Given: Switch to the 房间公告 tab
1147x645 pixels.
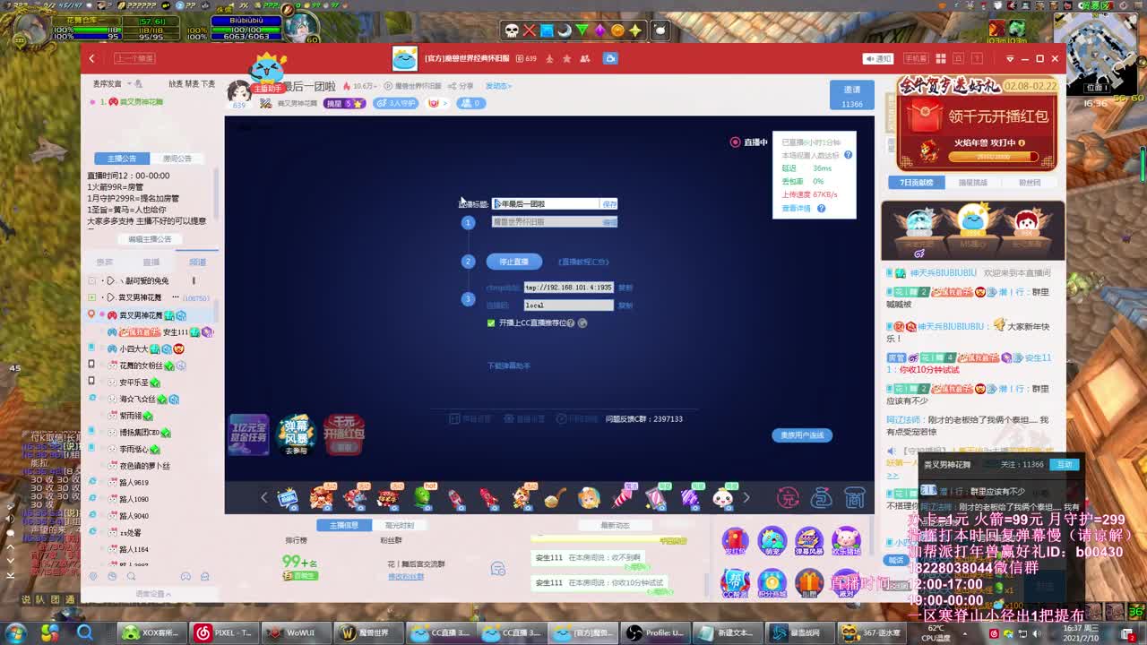Looking at the screenshot, I should click(x=177, y=159).
